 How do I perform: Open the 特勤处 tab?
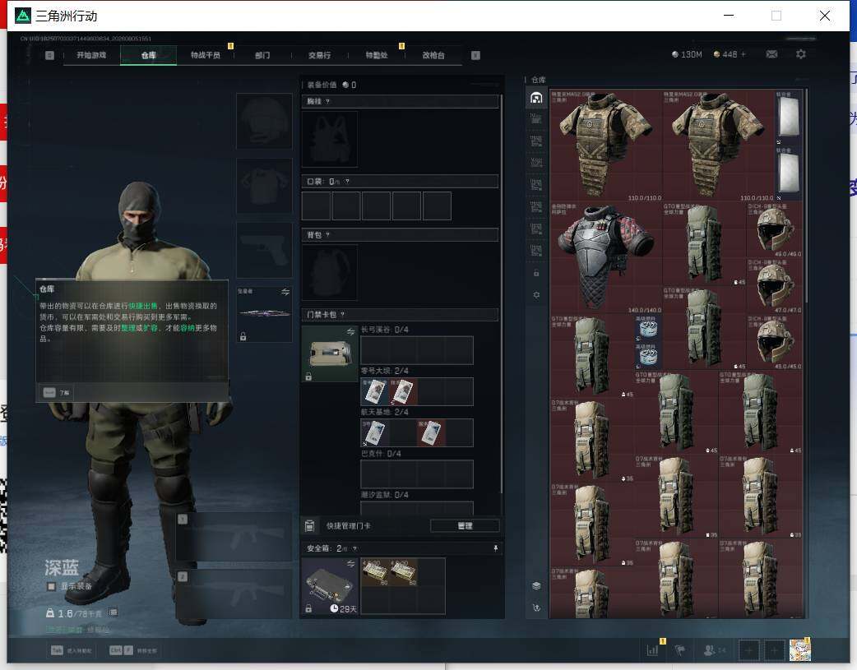[377, 55]
